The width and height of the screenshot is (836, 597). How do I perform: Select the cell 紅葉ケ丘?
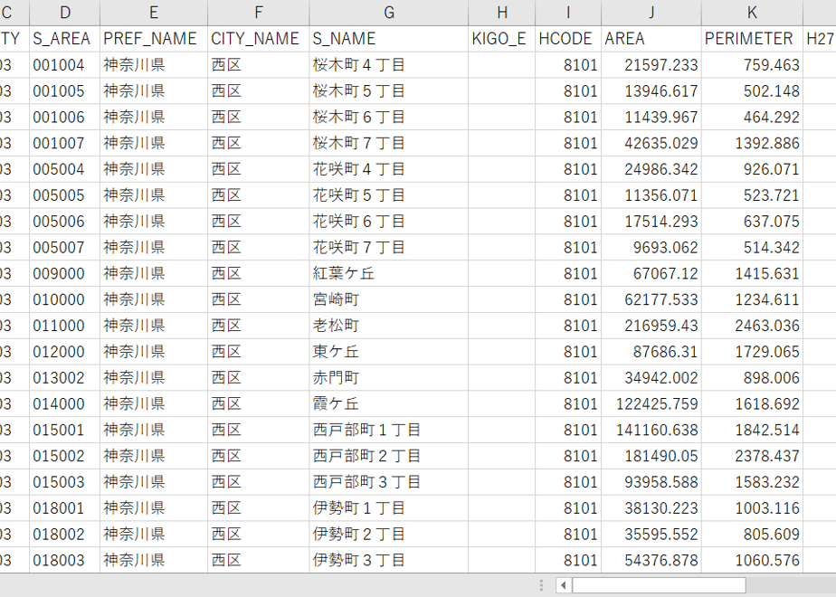[389, 273]
